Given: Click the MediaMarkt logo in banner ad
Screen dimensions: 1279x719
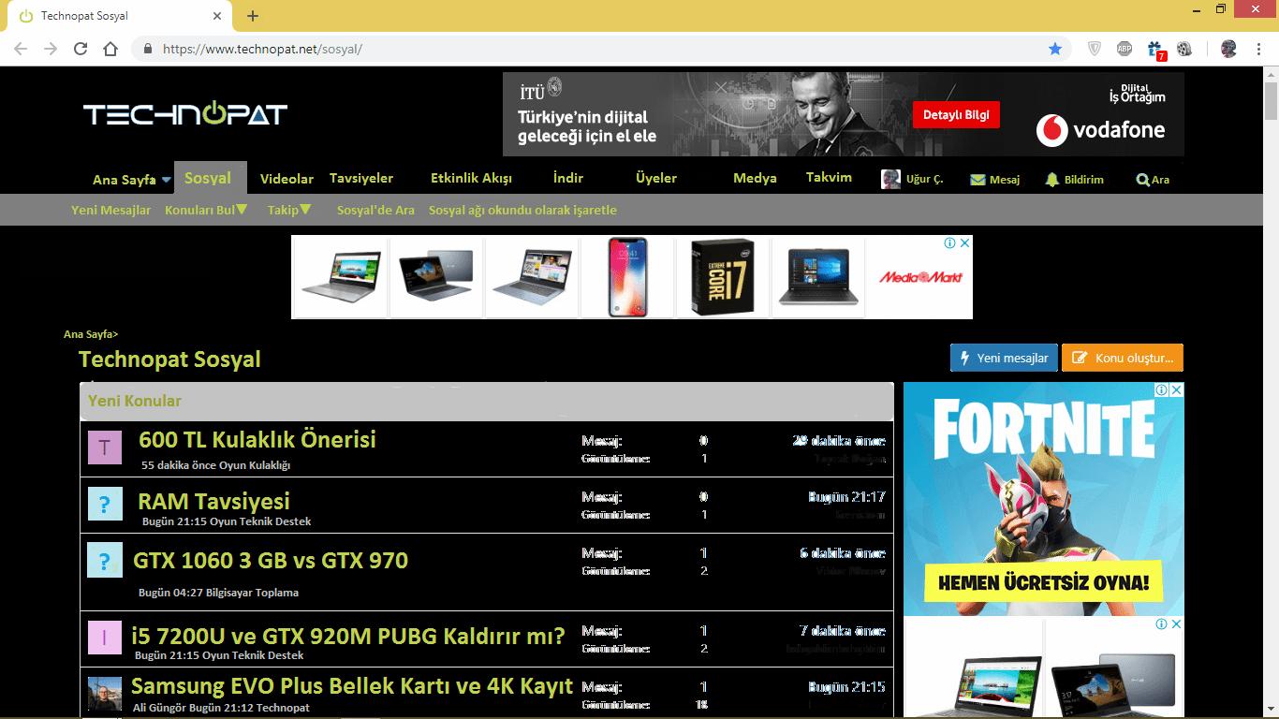Looking at the screenshot, I should [920, 277].
